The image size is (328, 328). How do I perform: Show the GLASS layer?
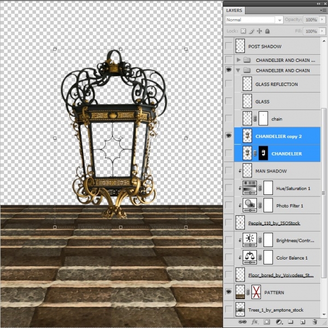pos(229,101)
